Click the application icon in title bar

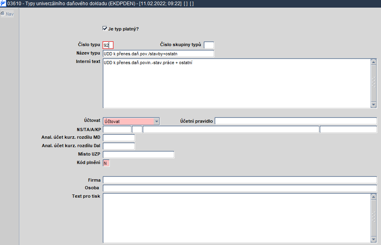click(3, 4)
